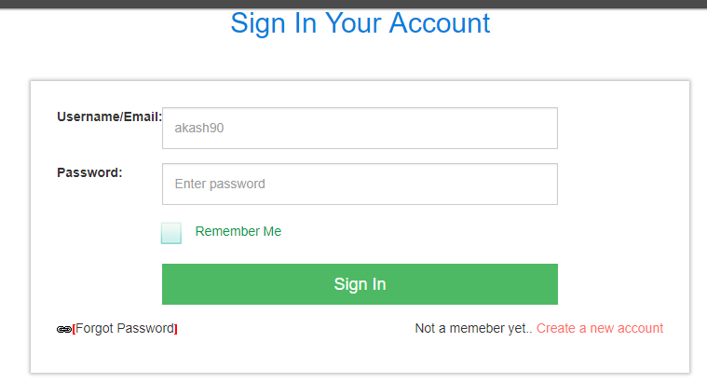Tick the Remember Me checkbox
Viewport: 707px width, 383px height.
(x=171, y=233)
